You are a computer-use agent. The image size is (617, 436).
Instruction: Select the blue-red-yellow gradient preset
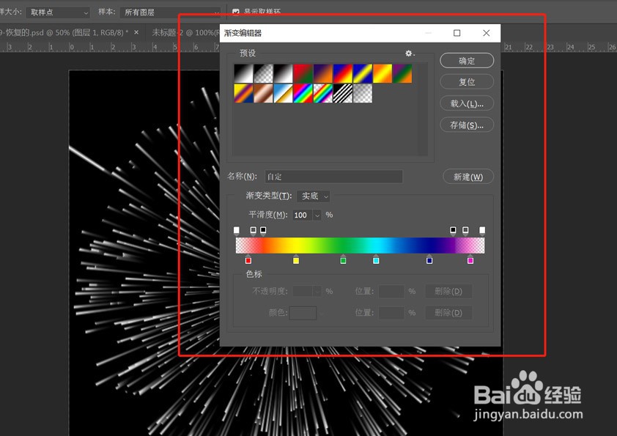(343, 73)
